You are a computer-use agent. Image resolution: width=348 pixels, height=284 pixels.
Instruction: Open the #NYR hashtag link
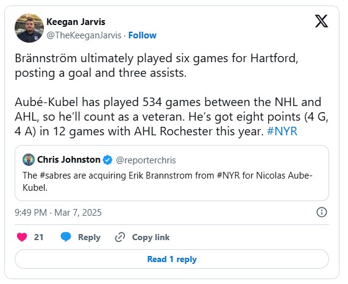tap(282, 131)
